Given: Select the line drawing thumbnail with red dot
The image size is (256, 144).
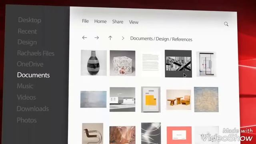Looking at the screenshot, I should tap(206, 64).
